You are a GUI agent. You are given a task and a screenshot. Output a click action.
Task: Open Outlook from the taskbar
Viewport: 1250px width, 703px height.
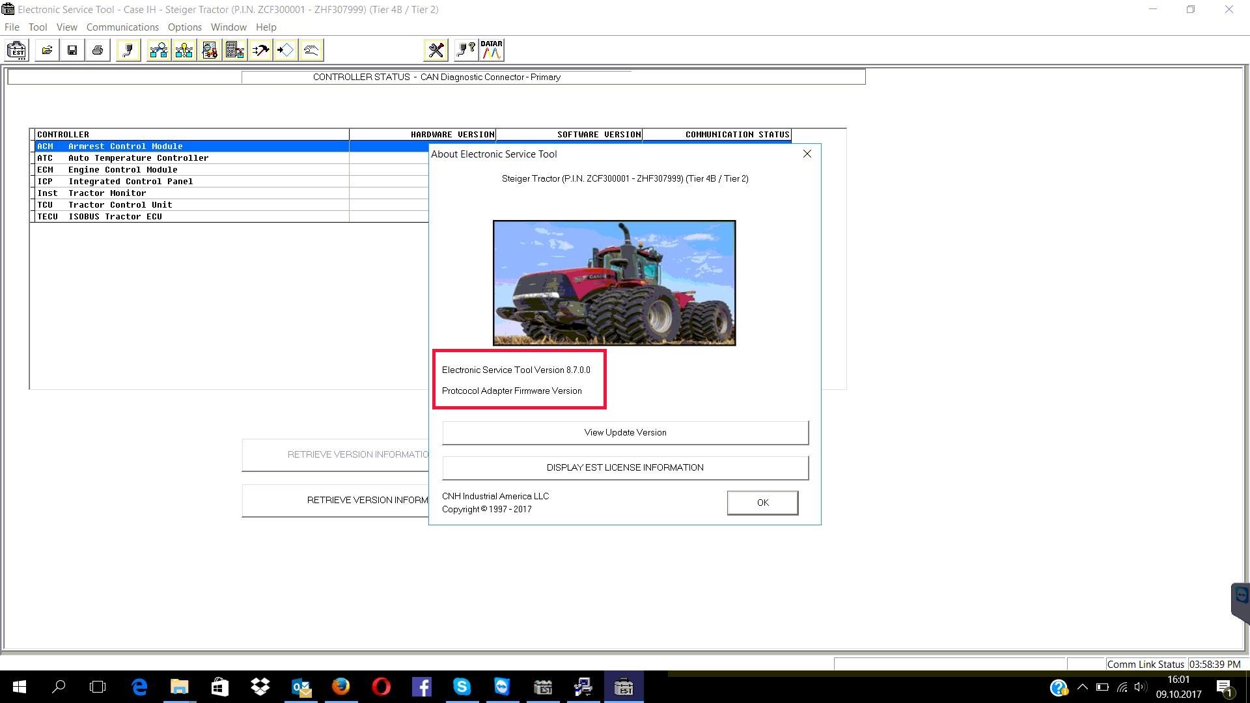tap(301, 687)
